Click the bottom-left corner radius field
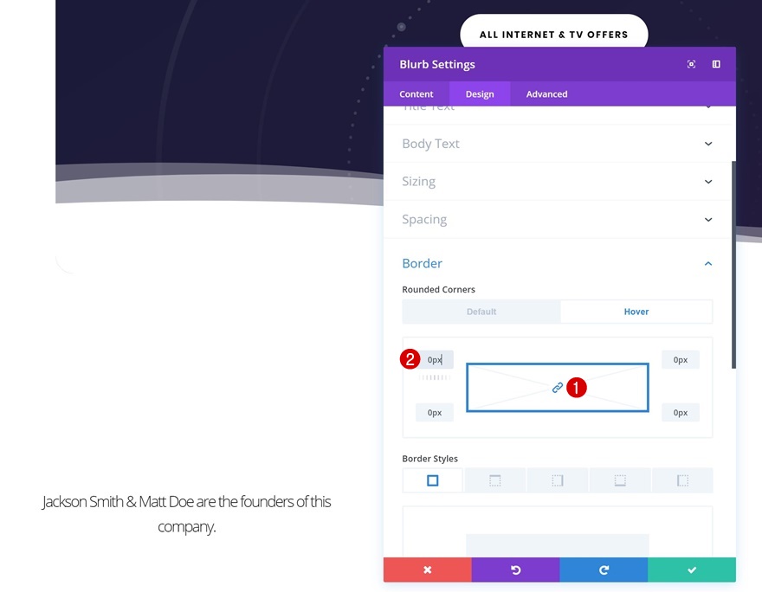 (x=435, y=412)
